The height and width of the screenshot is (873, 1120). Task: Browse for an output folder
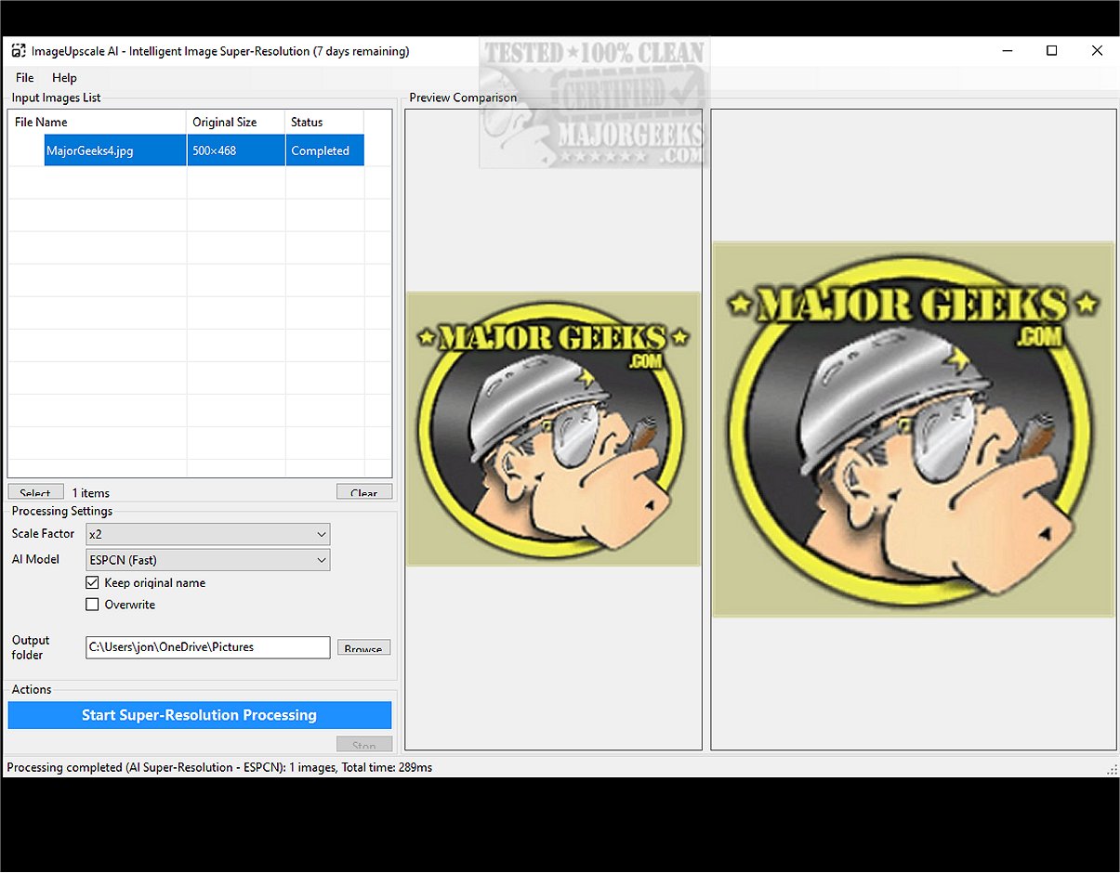[x=363, y=648]
